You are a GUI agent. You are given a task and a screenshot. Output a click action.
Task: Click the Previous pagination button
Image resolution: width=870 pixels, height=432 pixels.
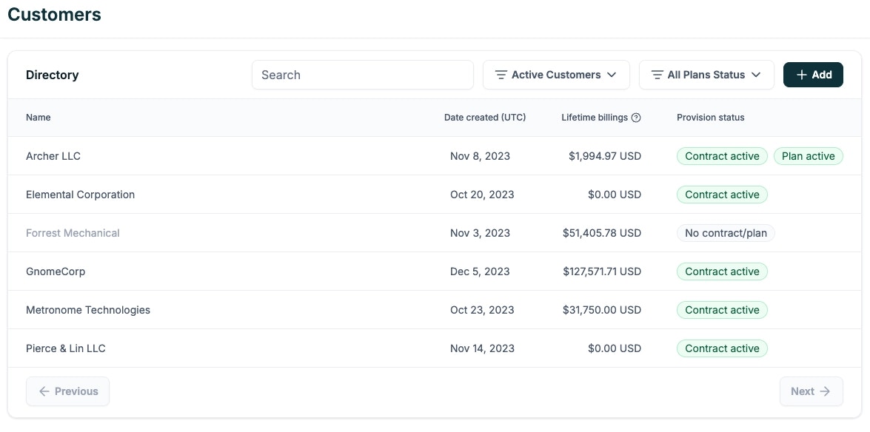(67, 391)
